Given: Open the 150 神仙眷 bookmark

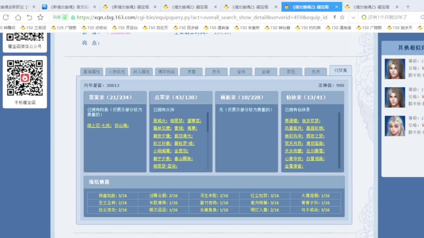Looking at the screenshot, I should [278, 28].
